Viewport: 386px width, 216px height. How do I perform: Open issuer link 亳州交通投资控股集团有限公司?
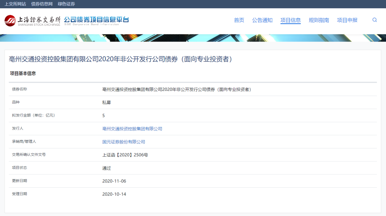[x=132, y=129]
